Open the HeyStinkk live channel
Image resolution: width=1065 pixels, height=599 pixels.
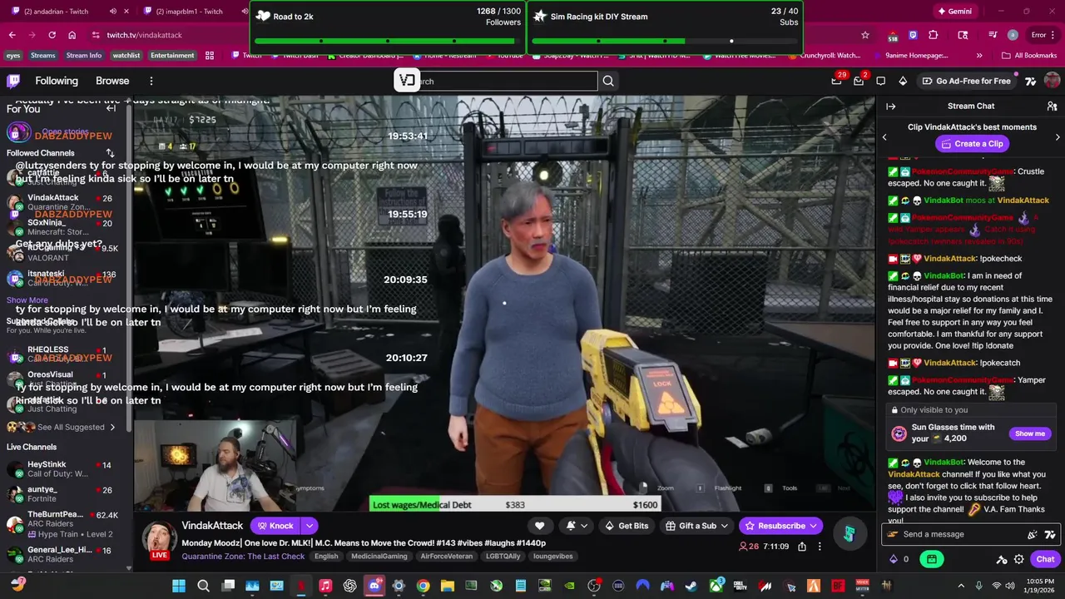click(x=64, y=469)
